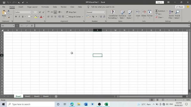
Task: Toggle Merge & Center
Action: (x=74, y=17)
